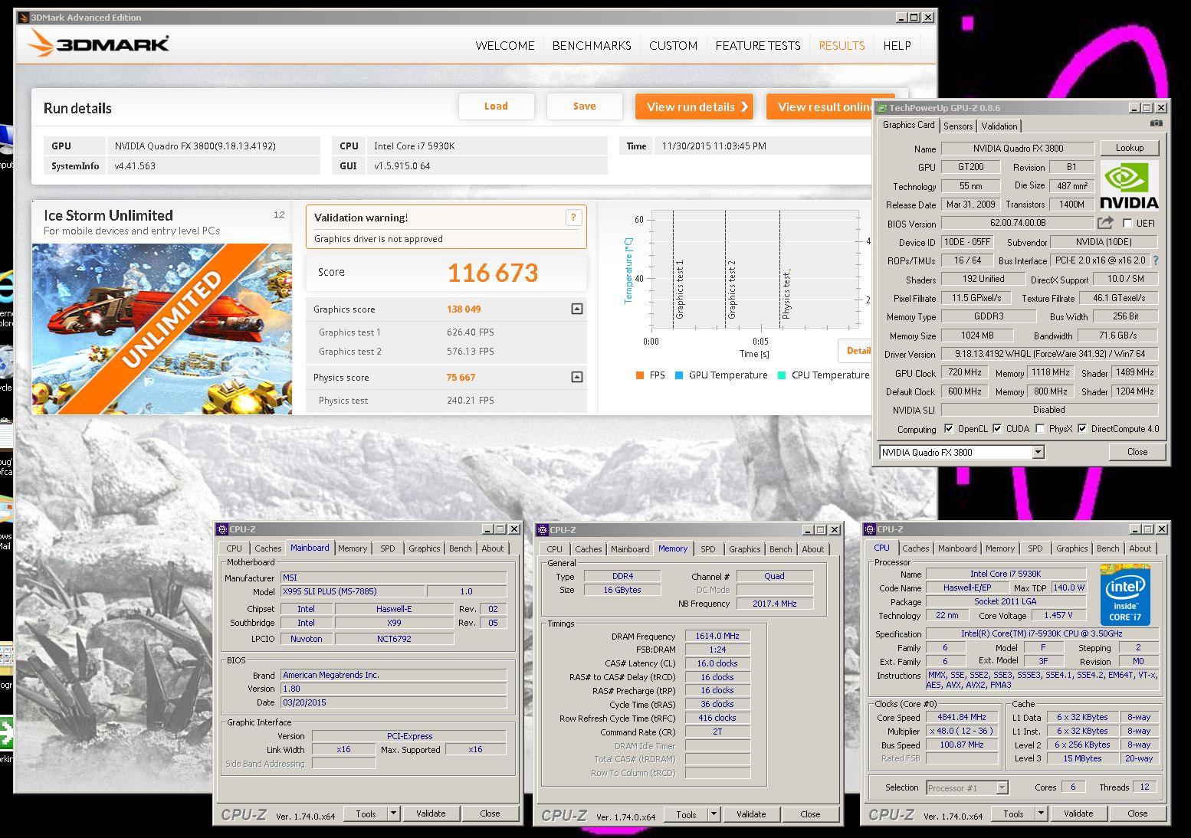Switch to the GPU-Z Sensors tab
The image size is (1191, 838).
pos(958,126)
